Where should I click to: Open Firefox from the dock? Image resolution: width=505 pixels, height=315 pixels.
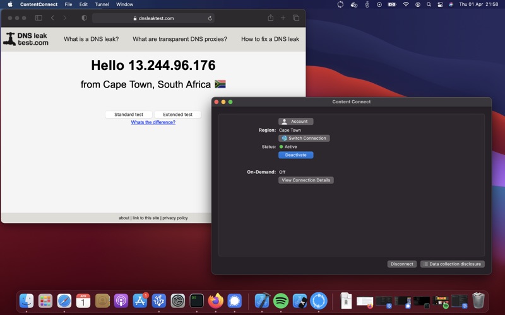[216, 301]
